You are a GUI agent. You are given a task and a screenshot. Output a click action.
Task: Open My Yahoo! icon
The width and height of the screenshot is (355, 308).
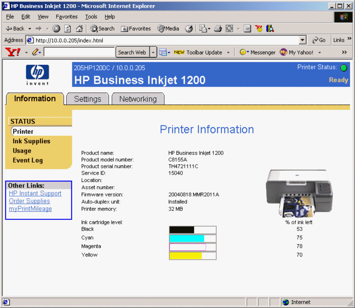point(283,52)
